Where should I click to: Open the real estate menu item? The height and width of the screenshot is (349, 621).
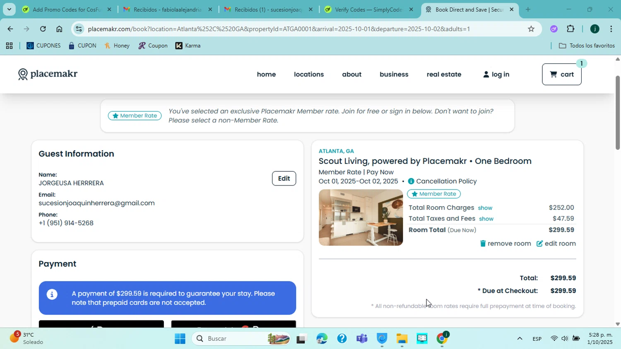(444, 75)
